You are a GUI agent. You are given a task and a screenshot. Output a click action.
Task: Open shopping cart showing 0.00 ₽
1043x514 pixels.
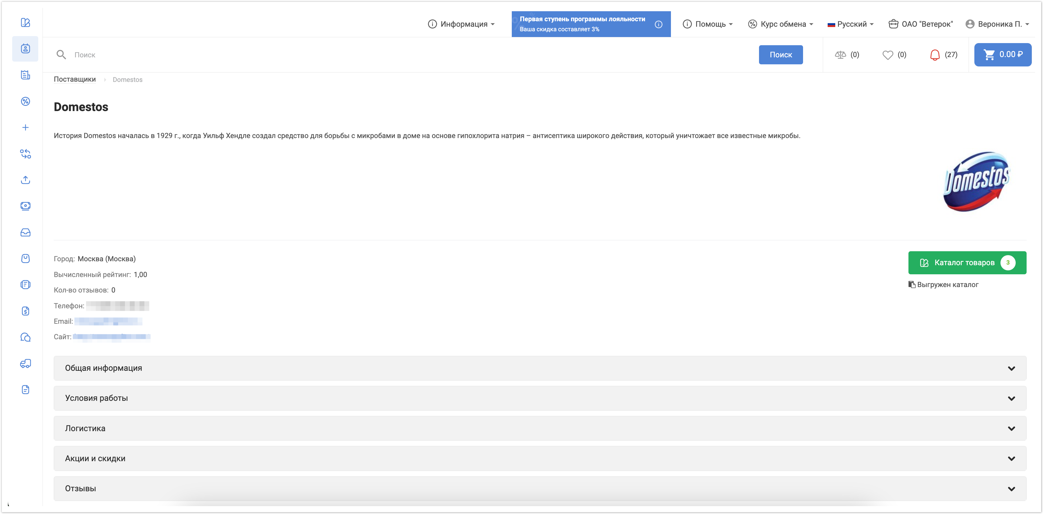[1003, 55]
